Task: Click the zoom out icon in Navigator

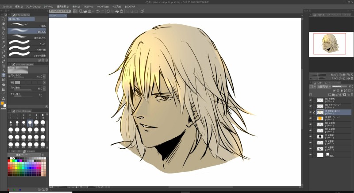Action: (336, 75)
